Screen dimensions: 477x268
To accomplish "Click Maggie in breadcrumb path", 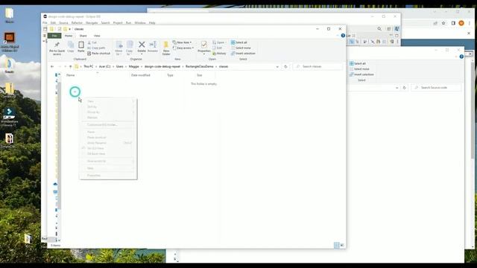I will coord(133,66).
